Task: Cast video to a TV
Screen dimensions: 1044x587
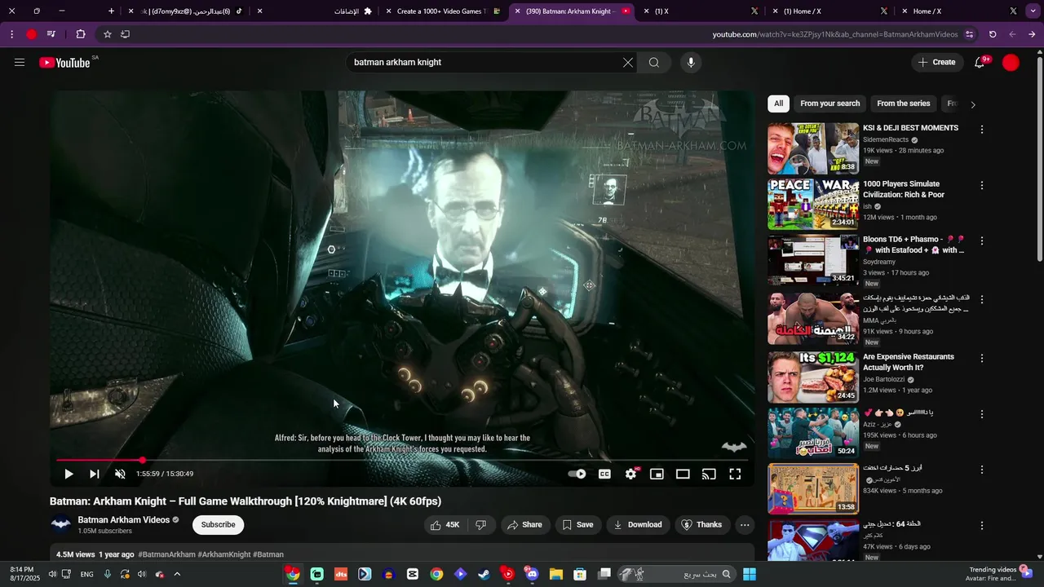Action: click(x=709, y=474)
